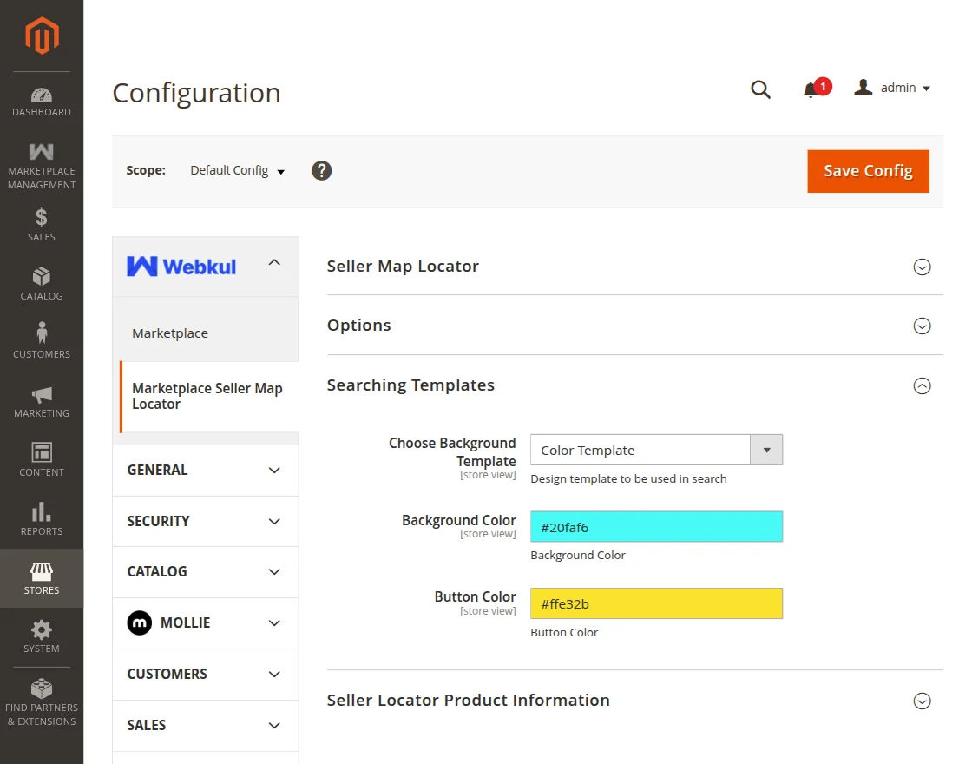972x764 pixels.
Task: Select Marketplace tab under Webkul
Action: 170,333
